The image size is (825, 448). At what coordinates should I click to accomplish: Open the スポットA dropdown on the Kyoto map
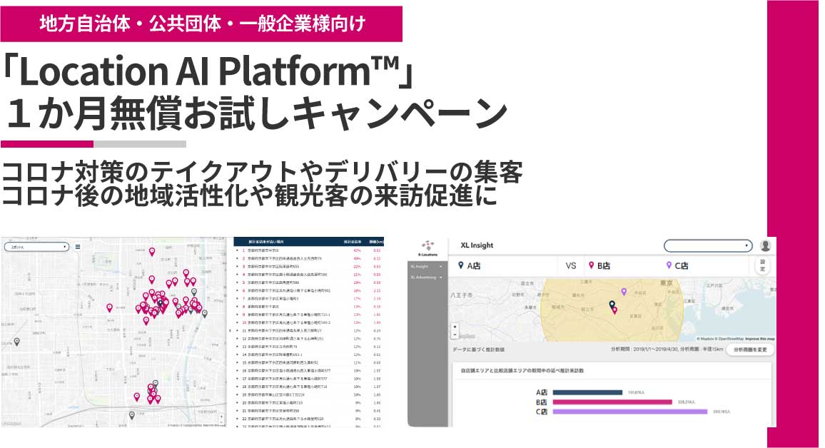[36, 247]
